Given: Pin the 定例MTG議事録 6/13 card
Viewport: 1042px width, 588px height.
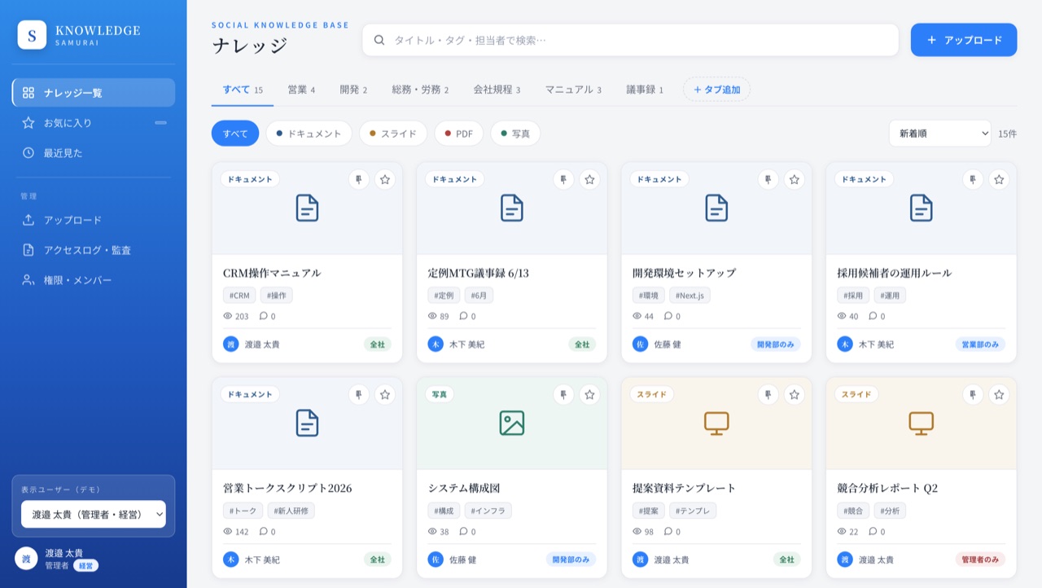Looking at the screenshot, I should [x=563, y=179].
